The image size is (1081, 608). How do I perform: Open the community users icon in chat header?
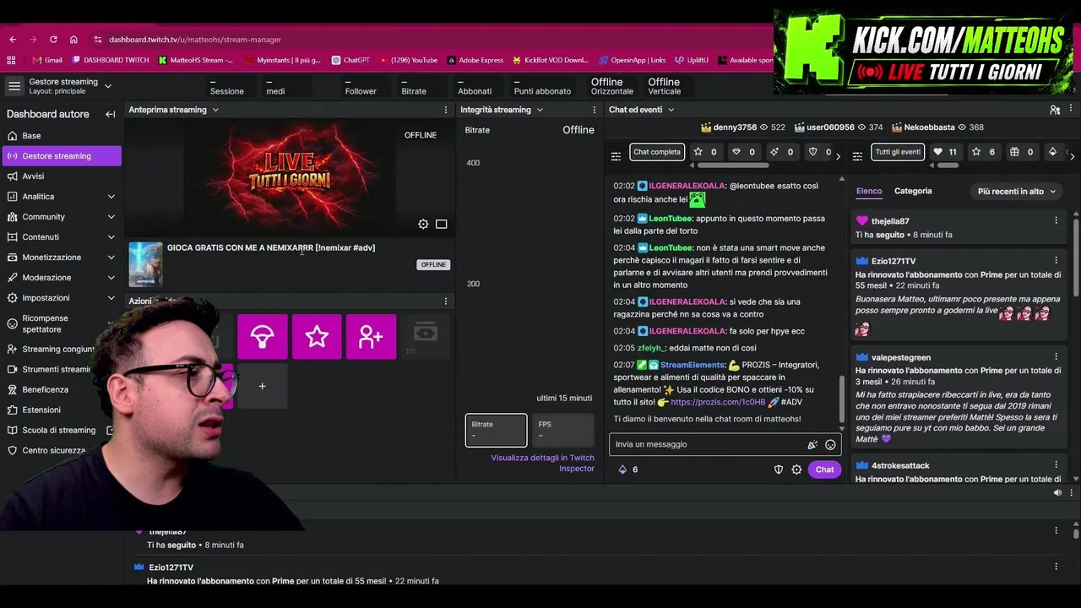point(1055,110)
